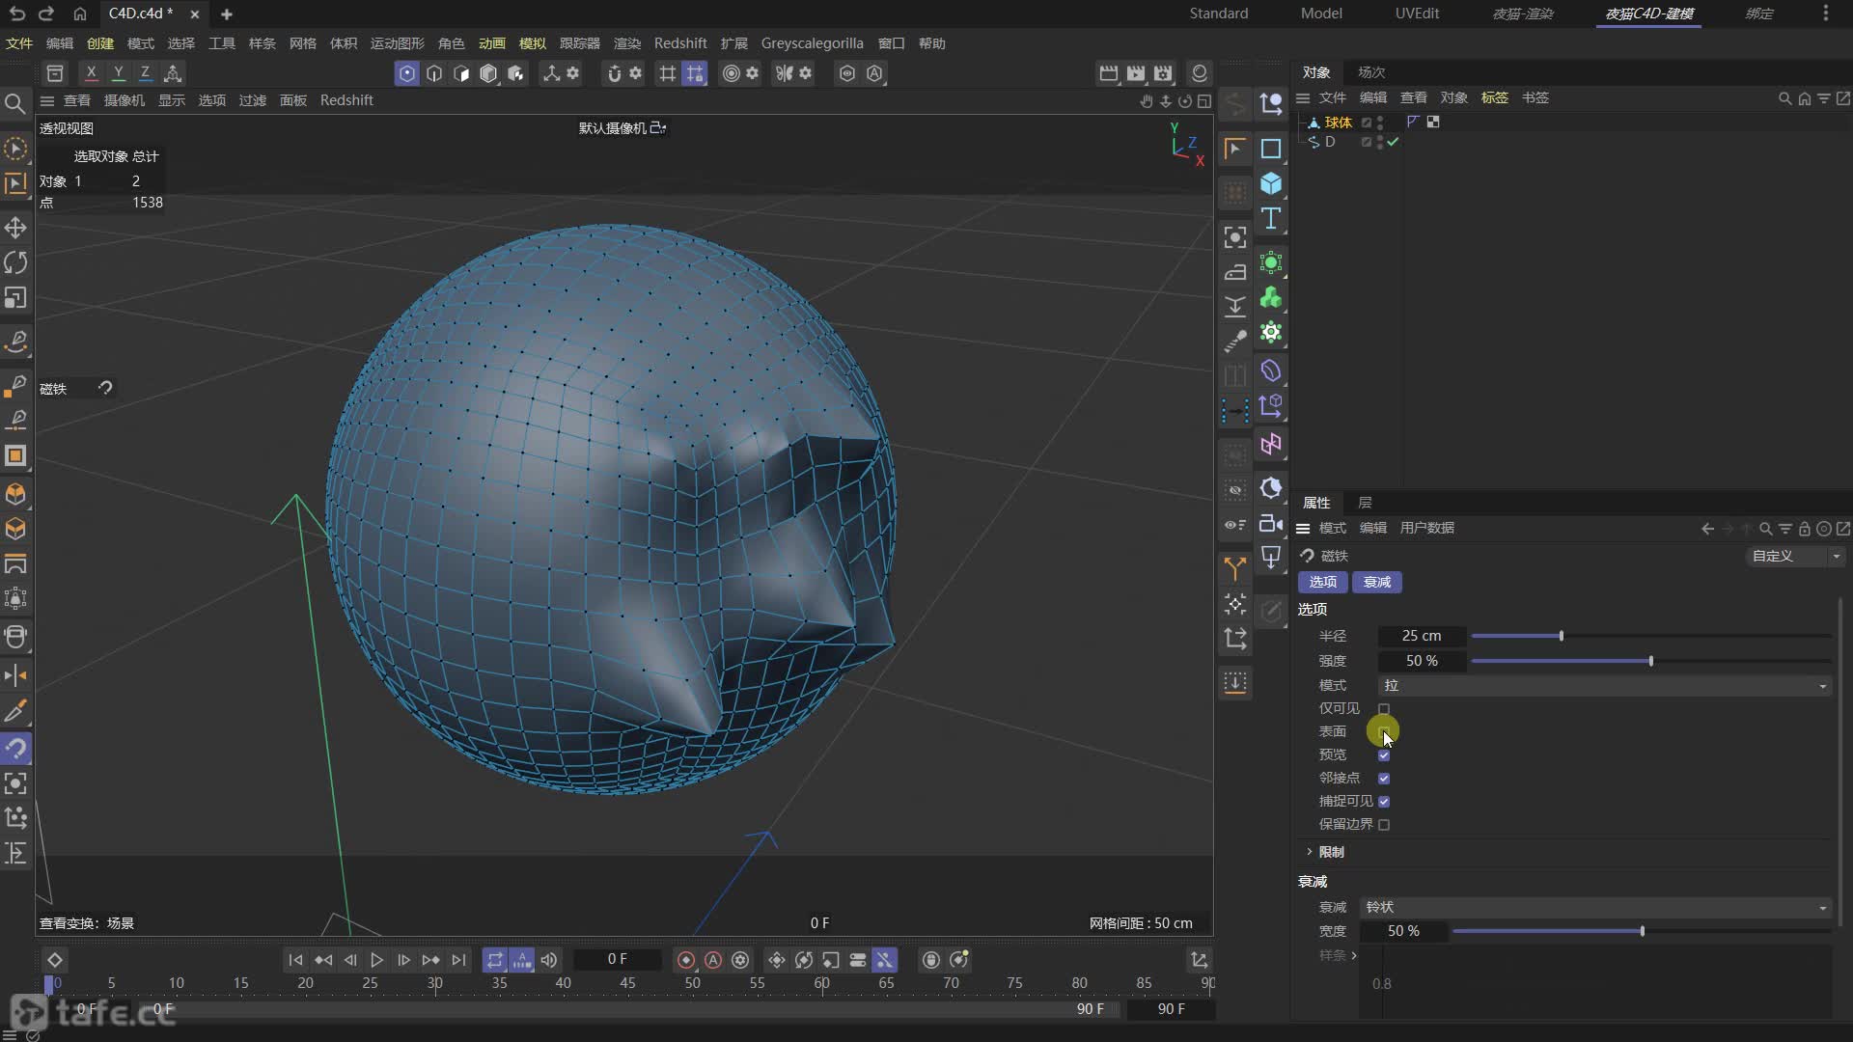Click the 衰减 tab button

1377,582
